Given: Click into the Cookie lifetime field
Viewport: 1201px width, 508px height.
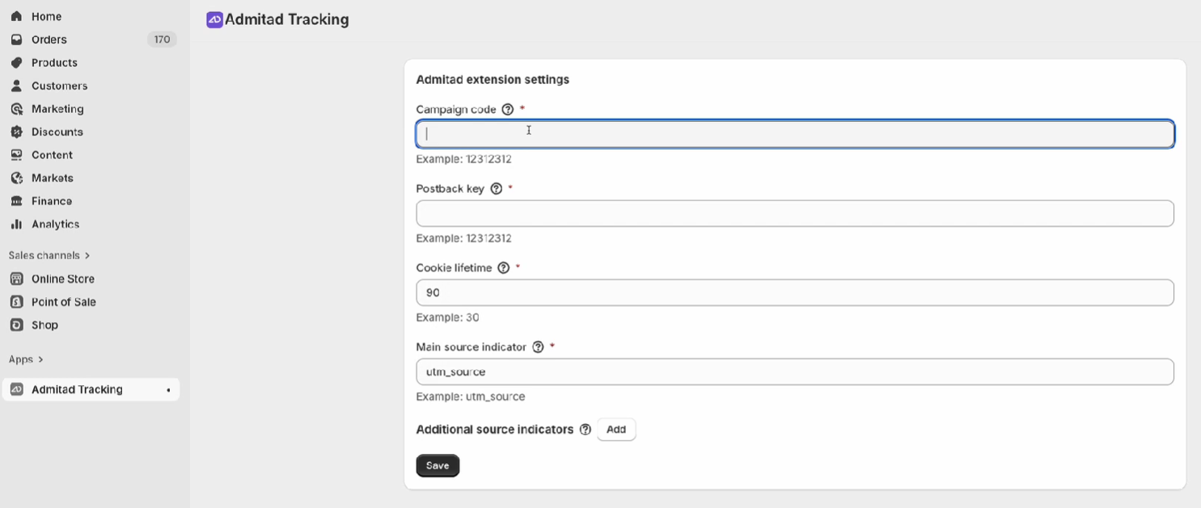Looking at the screenshot, I should 794,292.
